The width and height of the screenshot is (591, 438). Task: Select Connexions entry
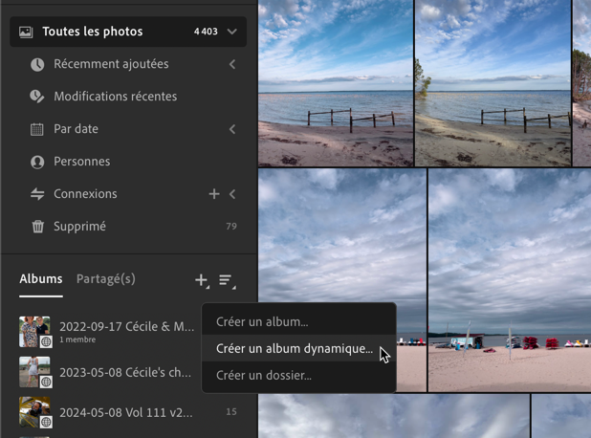tap(85, 194)
